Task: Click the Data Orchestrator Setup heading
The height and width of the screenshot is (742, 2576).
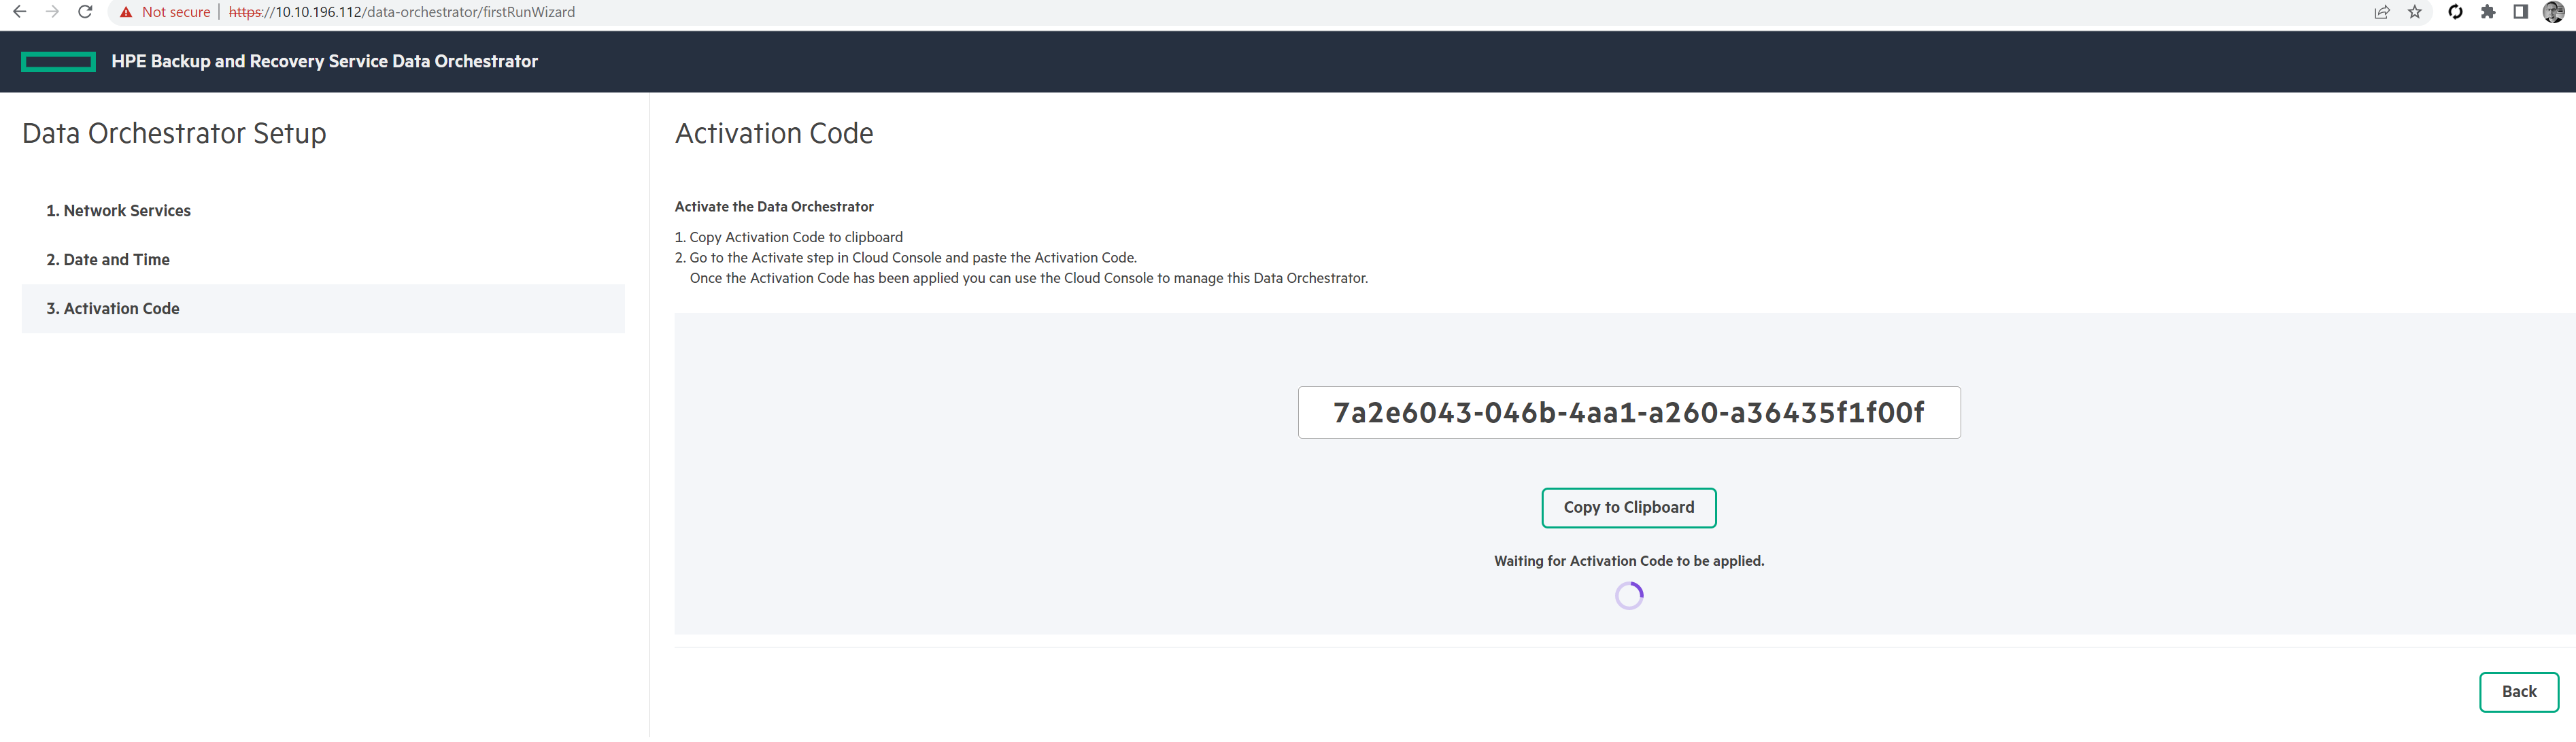Action: click(x=174, y=134)
